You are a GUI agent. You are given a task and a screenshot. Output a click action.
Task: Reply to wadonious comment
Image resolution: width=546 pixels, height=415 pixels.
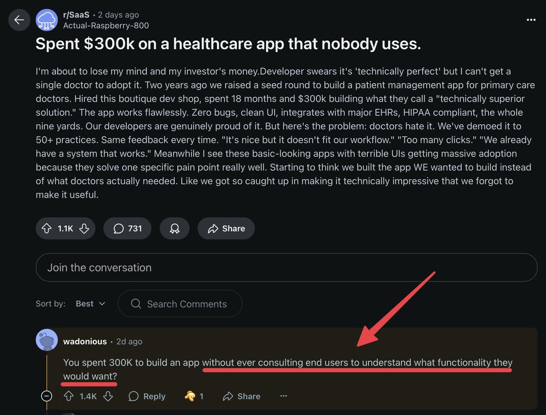point(147,396)
